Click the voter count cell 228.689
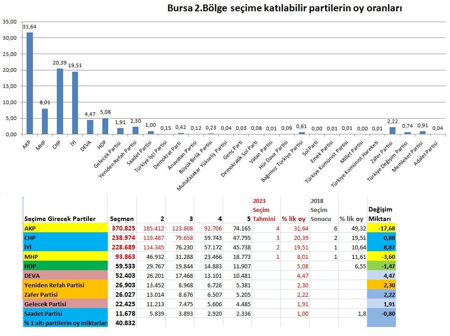450x336 pixels. [x=122, y=247]
